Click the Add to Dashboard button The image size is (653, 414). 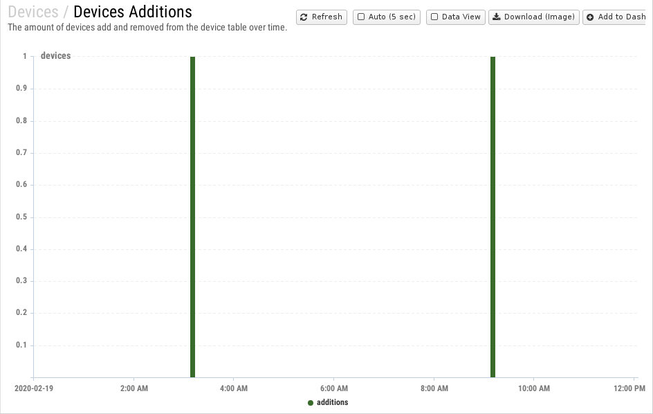(615, 17)
